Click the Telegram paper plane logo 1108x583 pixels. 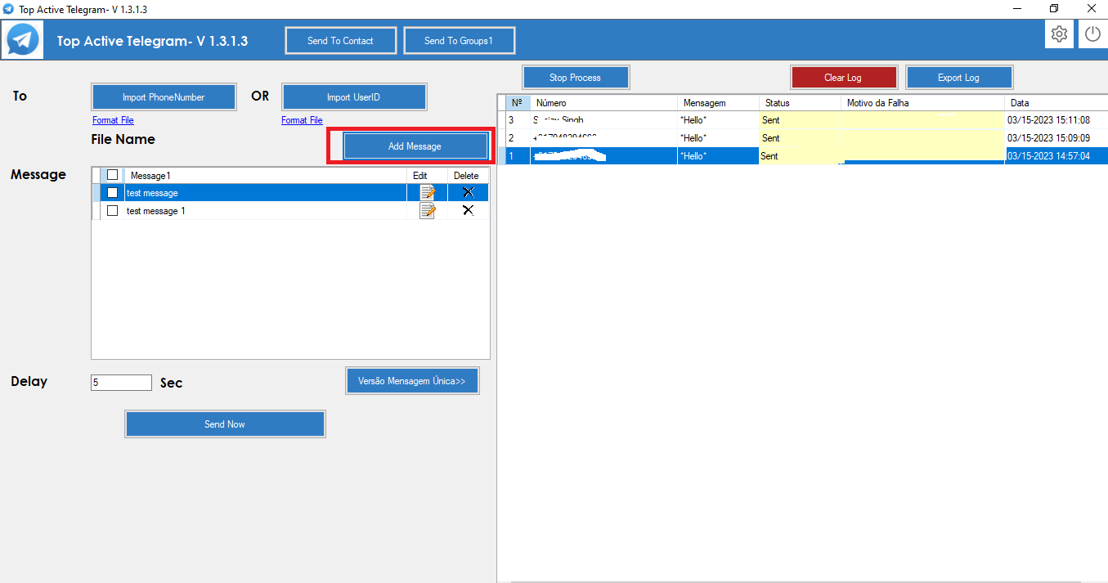pos(24,39)
